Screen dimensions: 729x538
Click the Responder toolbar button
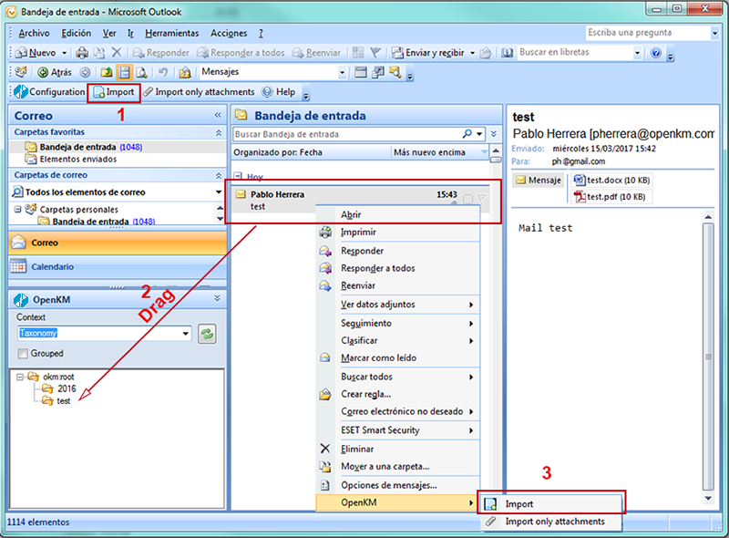(x=161, y=53)
